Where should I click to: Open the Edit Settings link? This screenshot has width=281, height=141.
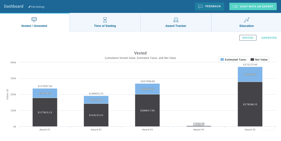36,7
